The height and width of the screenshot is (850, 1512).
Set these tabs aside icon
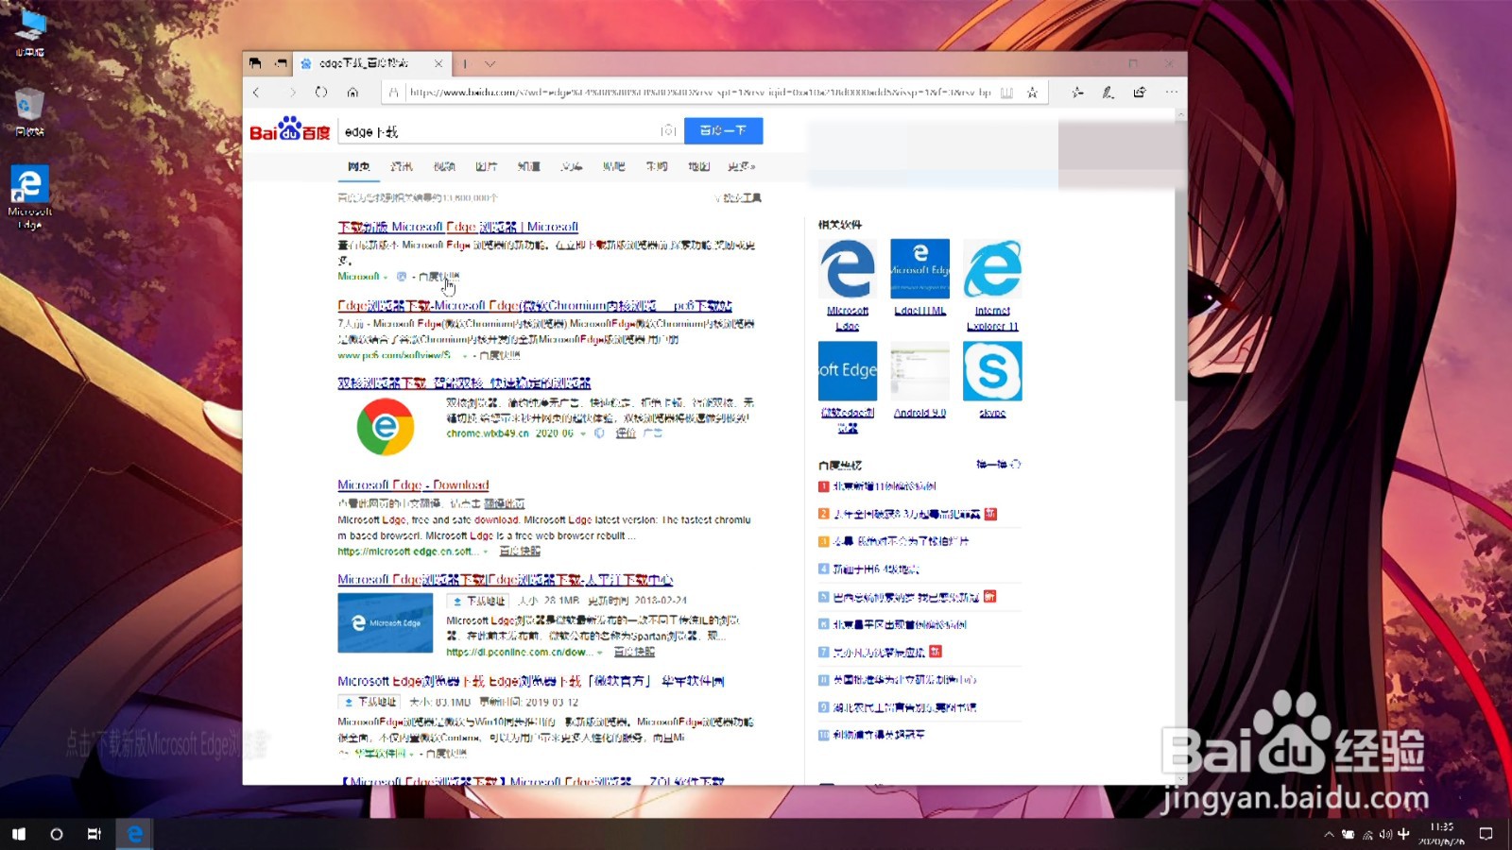click(x=281, y=63)
